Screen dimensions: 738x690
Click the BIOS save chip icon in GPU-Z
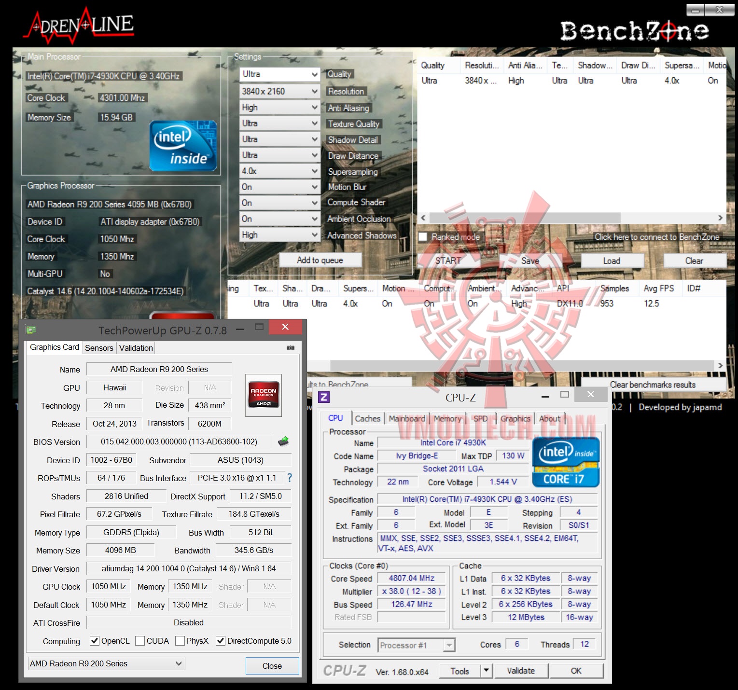pos(283,441)
